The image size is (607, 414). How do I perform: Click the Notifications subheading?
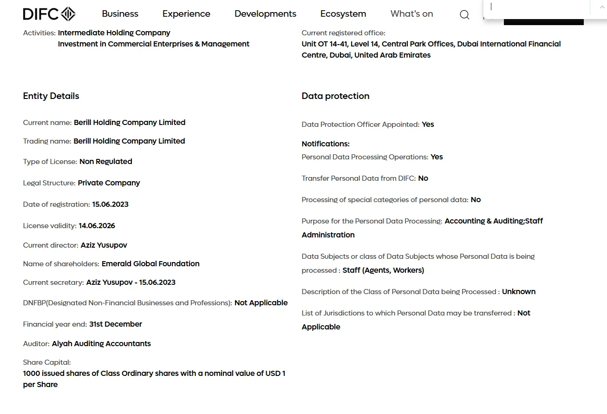(326, 144)
